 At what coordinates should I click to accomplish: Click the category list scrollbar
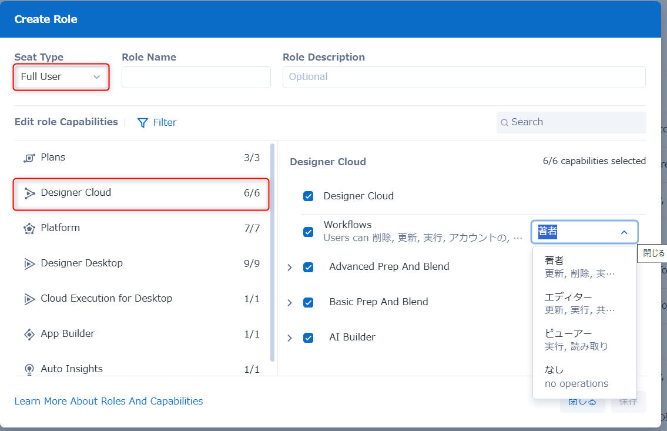(272, 253)
